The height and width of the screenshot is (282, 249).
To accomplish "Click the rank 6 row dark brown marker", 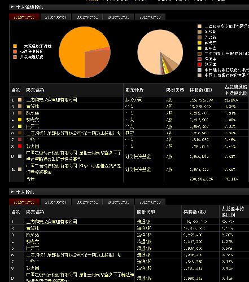I will click(20, 133).
